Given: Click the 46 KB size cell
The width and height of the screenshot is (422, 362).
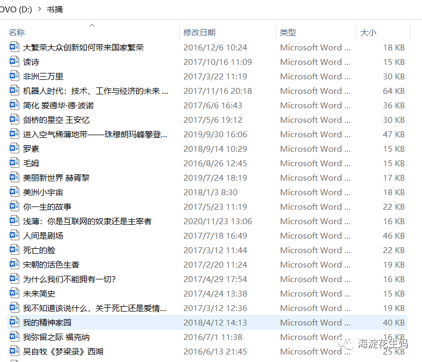Looking at the screenshot, I should pos(394,236).
